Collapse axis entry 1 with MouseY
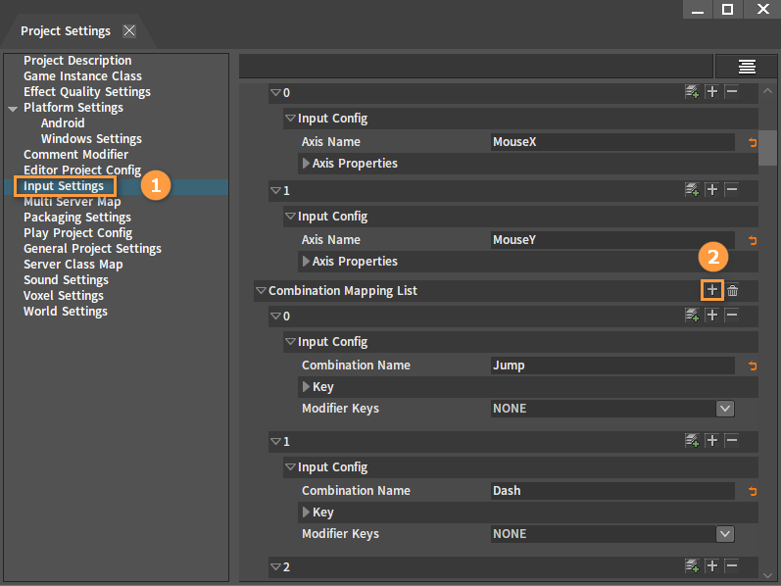 tap(275, 190)
